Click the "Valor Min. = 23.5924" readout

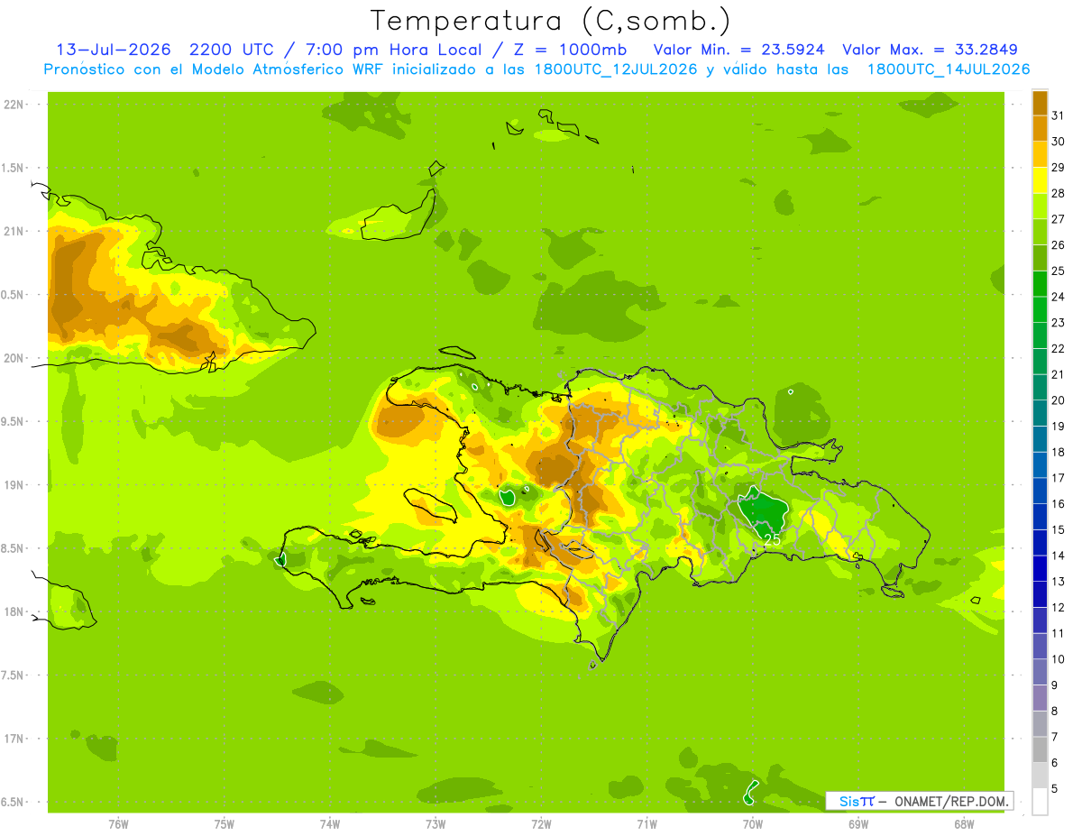pos(738,50)
